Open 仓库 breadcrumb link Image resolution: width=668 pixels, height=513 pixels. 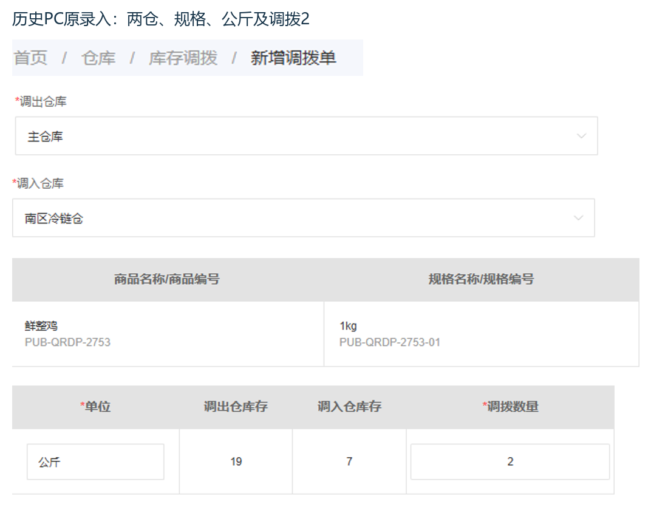tap(98, 58)
